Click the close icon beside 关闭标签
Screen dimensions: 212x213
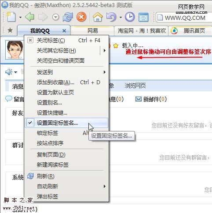pyautogui.click(x=30, y=40)
